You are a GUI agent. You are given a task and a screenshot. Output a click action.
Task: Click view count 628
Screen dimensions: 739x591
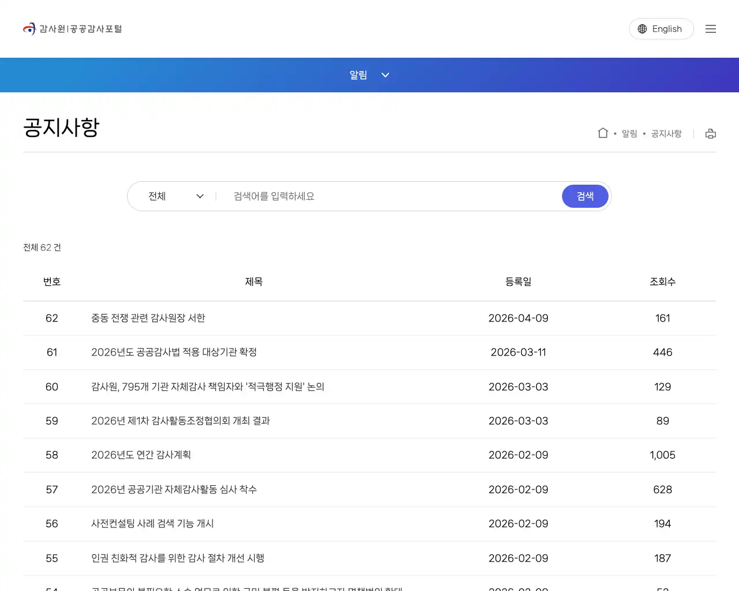(x=663, y=489)
